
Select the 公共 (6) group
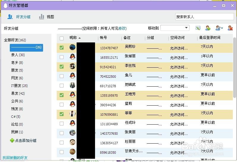17,101
